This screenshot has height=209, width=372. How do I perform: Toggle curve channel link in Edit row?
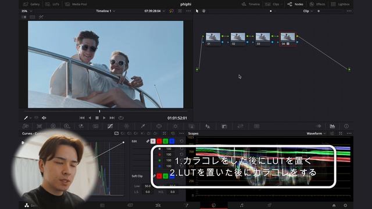[148, 141]
